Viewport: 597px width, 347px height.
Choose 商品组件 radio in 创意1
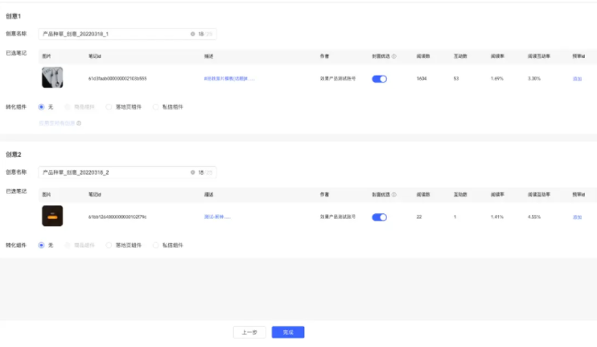click(68, 107)
